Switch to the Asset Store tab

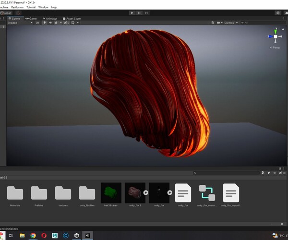[x=72, y=19]
